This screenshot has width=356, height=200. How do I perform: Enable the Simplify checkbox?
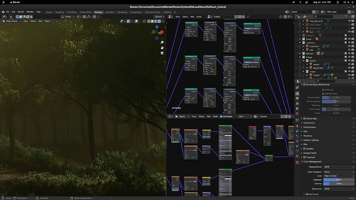click(304, 149)
